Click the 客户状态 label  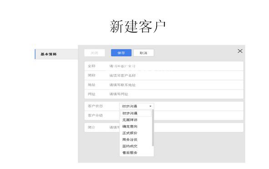[95, 106]
